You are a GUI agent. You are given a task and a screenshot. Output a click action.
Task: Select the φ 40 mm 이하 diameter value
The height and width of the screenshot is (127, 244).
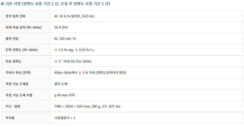coord(64,95)
